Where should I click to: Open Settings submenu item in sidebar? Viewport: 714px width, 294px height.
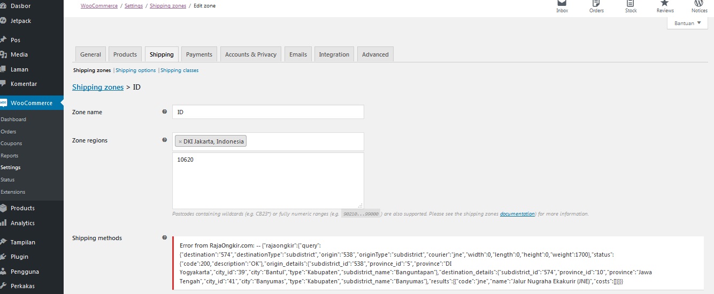[11, 168]
